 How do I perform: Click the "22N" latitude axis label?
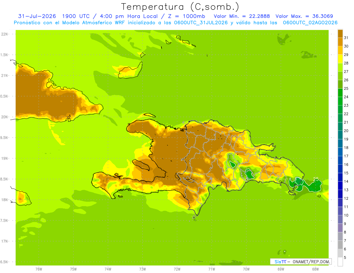point(5,34)
